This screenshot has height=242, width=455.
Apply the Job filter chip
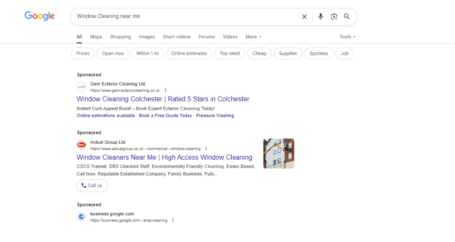(344, 53)
